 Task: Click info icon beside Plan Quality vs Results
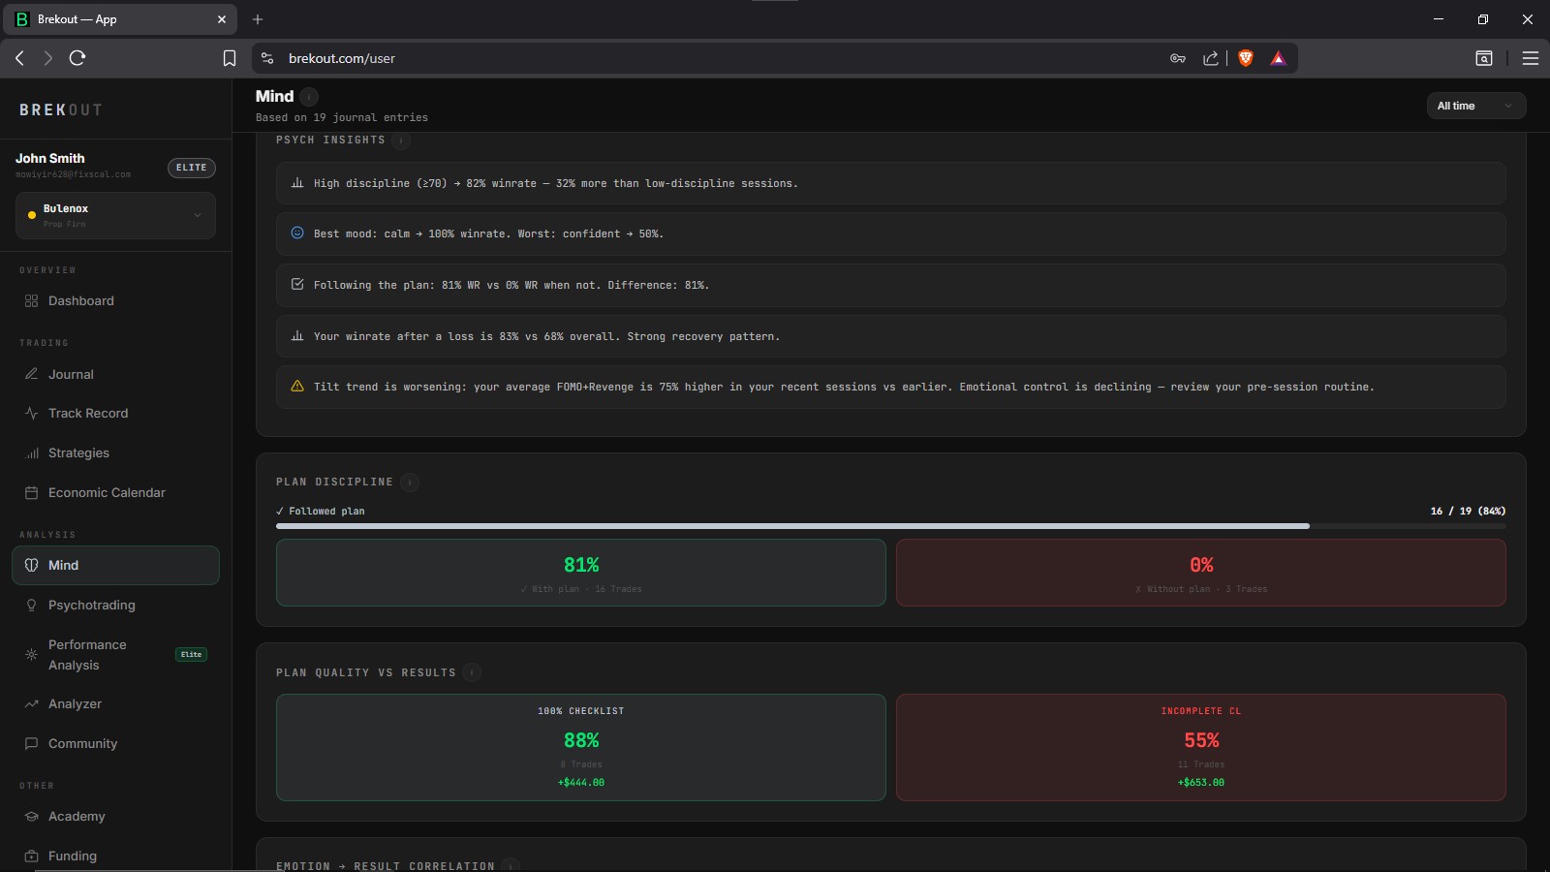[x=472, y=672]
